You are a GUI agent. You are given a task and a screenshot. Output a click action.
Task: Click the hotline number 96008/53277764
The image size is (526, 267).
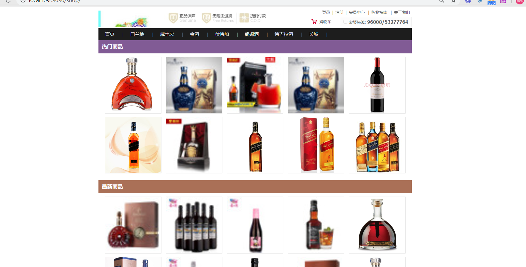point(387,22)
